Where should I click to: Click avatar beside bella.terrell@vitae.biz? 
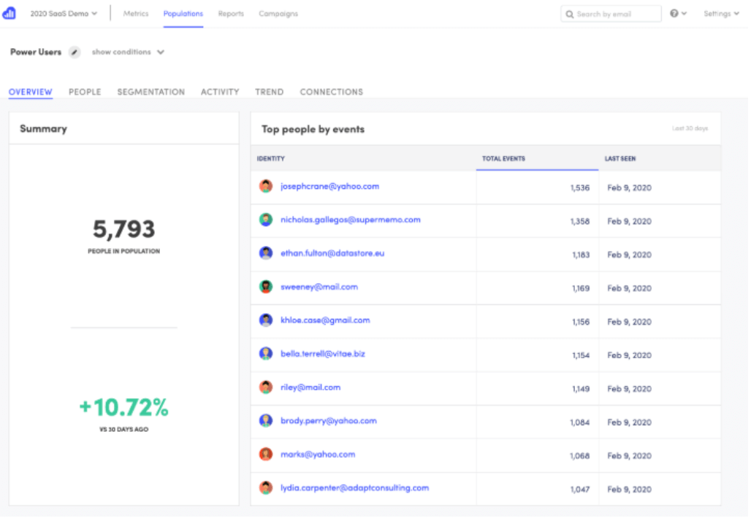[x=266, y=354]
